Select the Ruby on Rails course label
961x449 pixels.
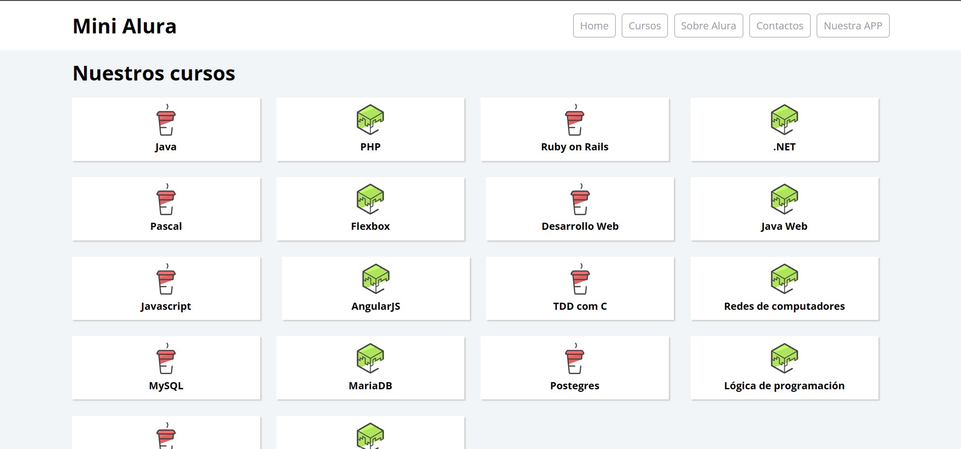click(x=575, y=147)
